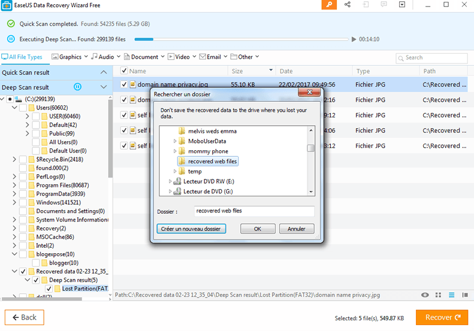Click the left tree horizontal scrollbar

click(x=42, y=299)
